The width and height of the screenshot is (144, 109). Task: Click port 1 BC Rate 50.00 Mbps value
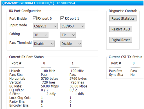tap(78, 86)
